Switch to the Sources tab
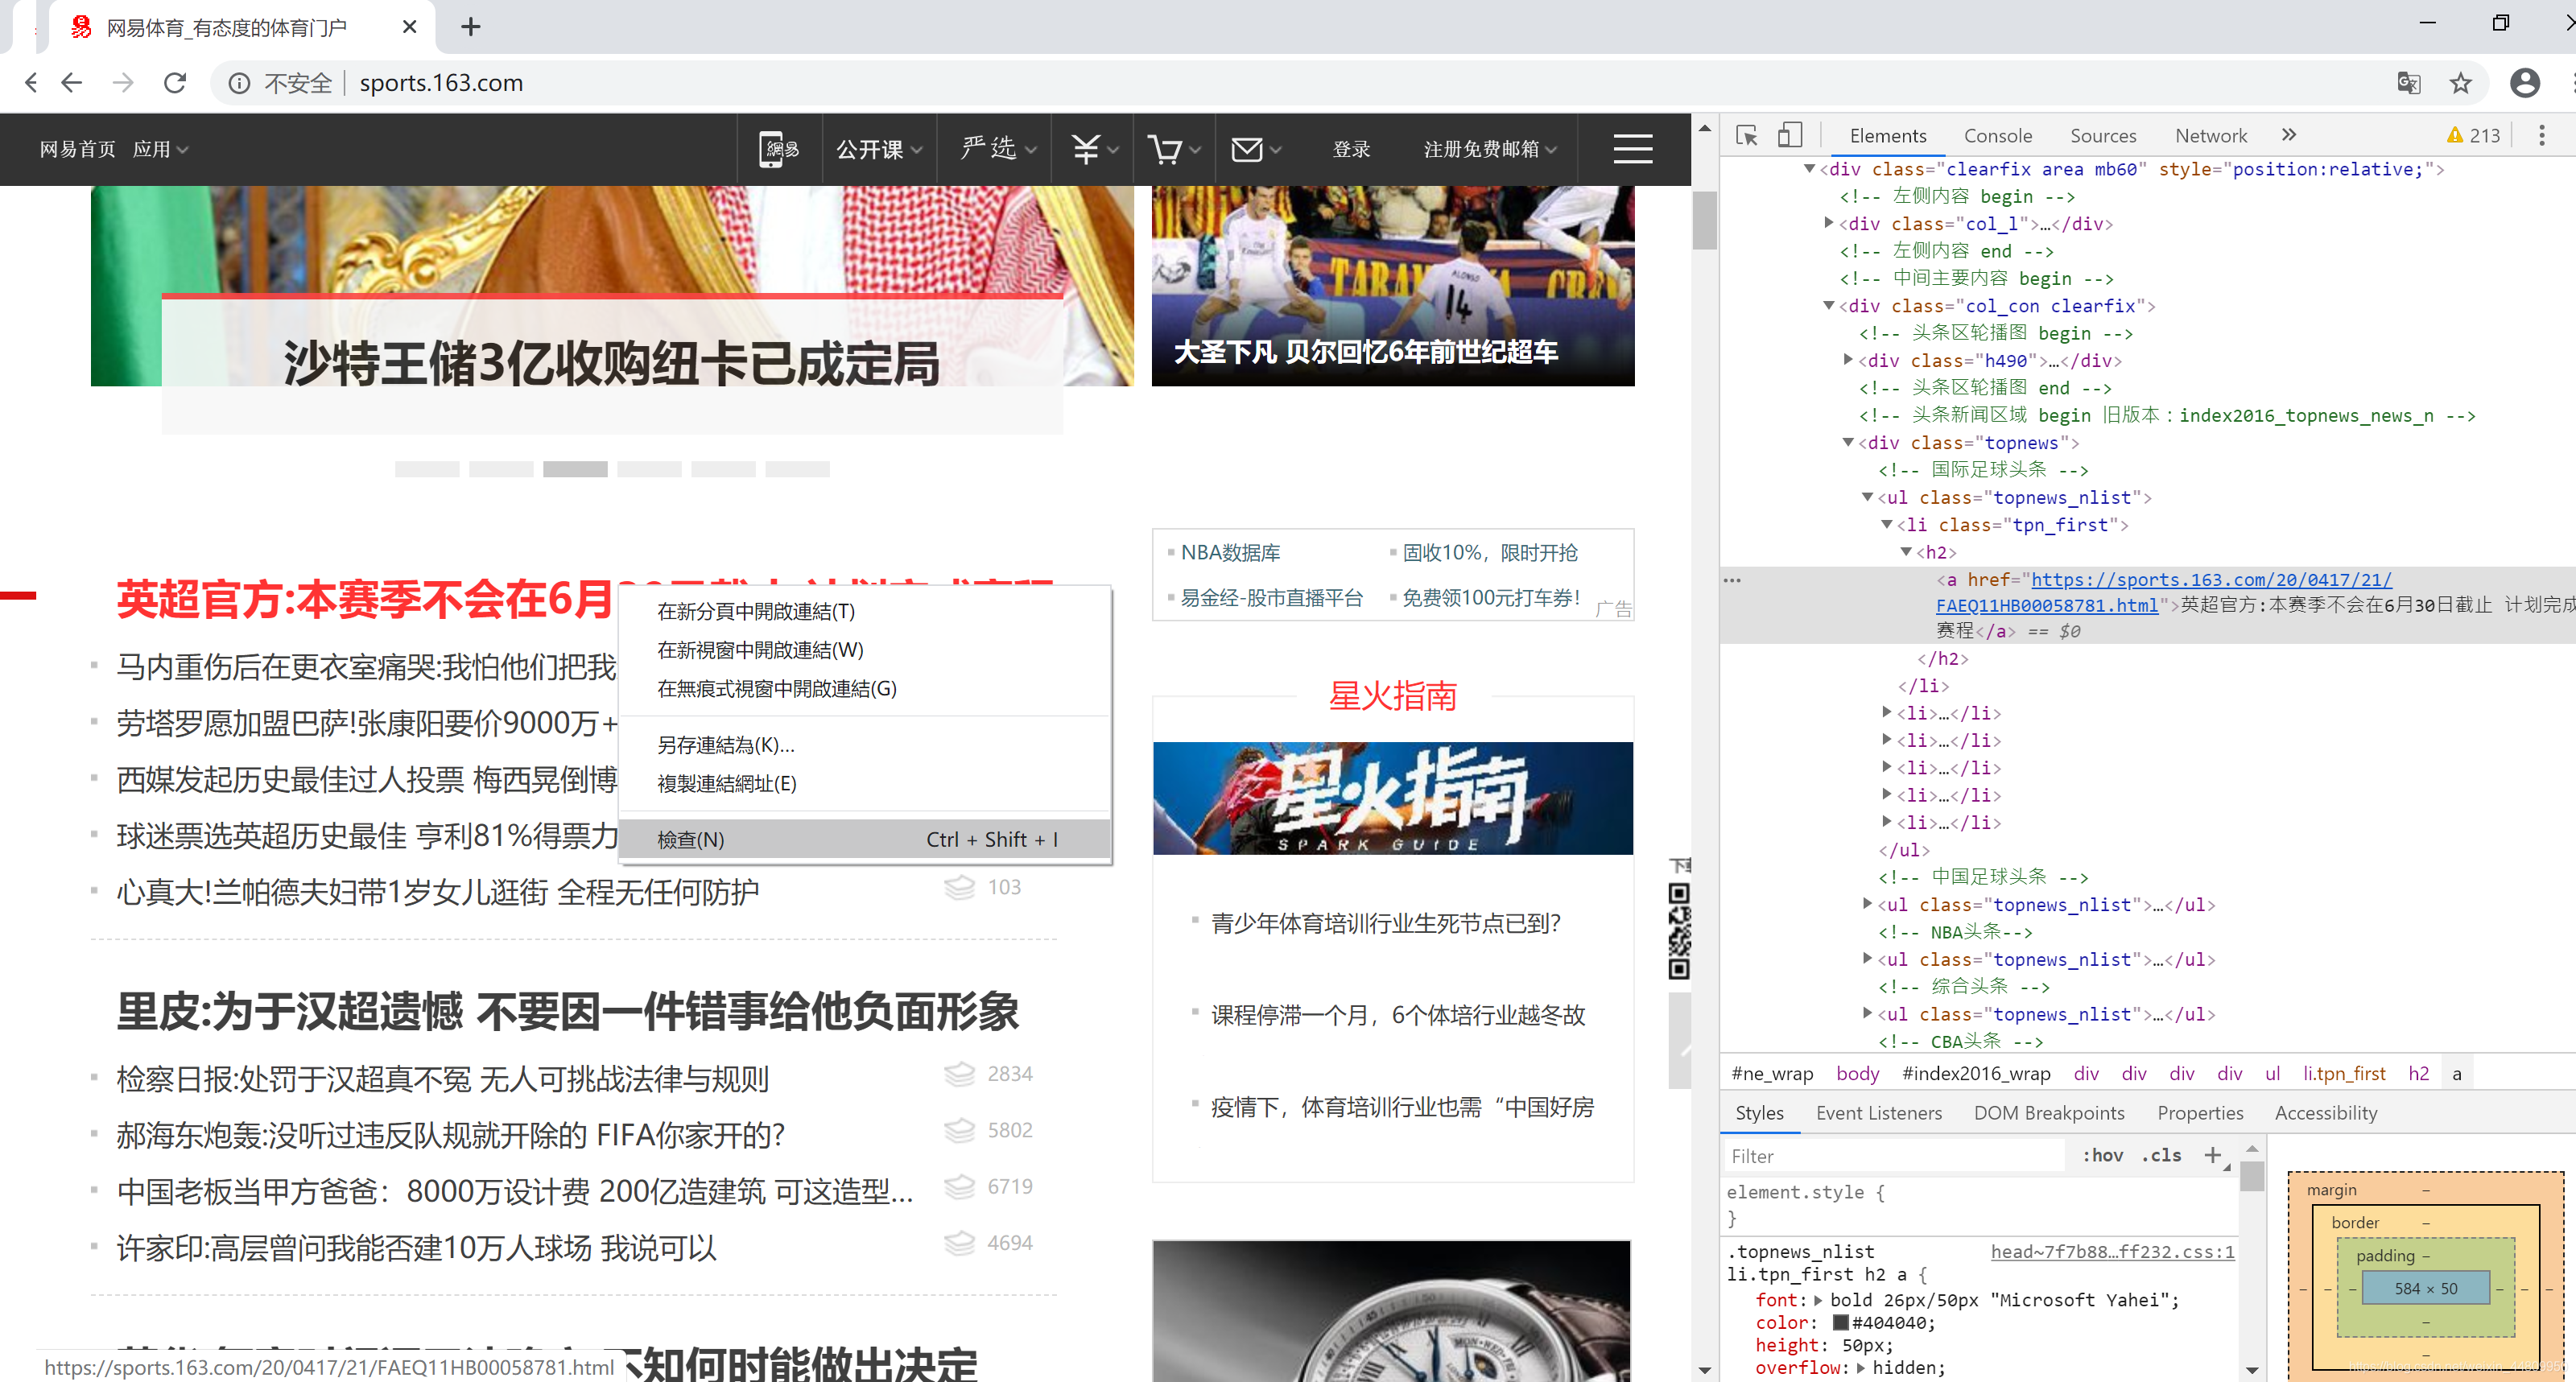Screen dimensions: 2576x1382 (2102, 135)
